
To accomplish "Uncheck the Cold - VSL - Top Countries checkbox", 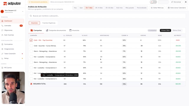I will pos(31,40).
